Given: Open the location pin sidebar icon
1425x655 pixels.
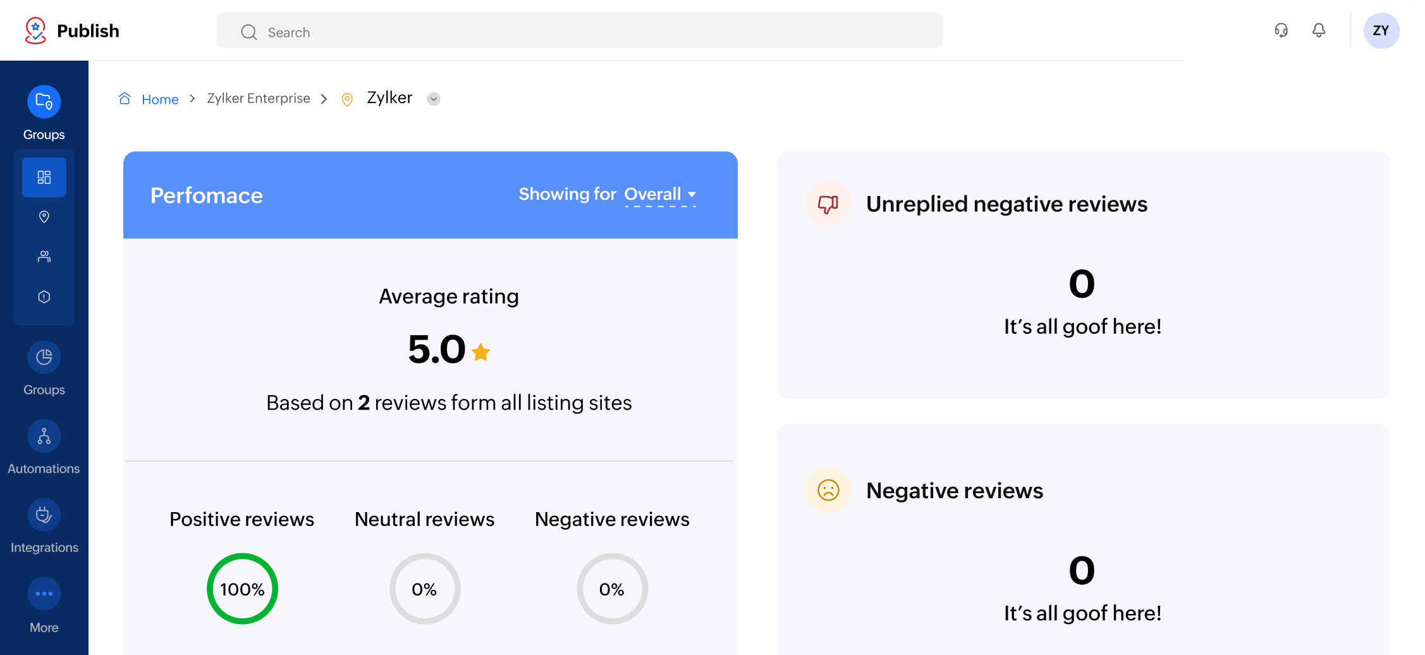Looking at the screenshot, I should (x=44, y=217).
